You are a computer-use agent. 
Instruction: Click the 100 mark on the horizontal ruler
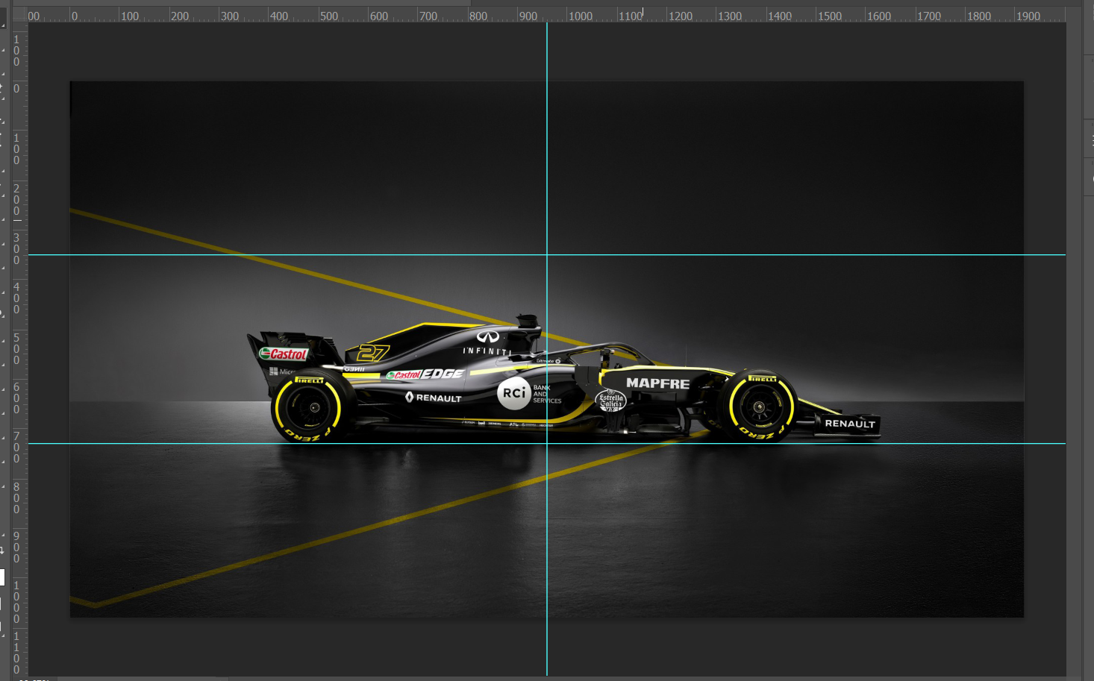(130, 16)
